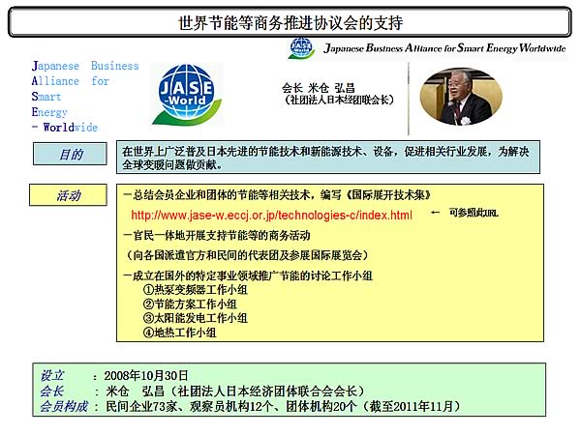The width and height of the screenshot is (581, 435).
Task: Click the 会员构成 label
Action: pyautogui.click(x=64, y=406)
